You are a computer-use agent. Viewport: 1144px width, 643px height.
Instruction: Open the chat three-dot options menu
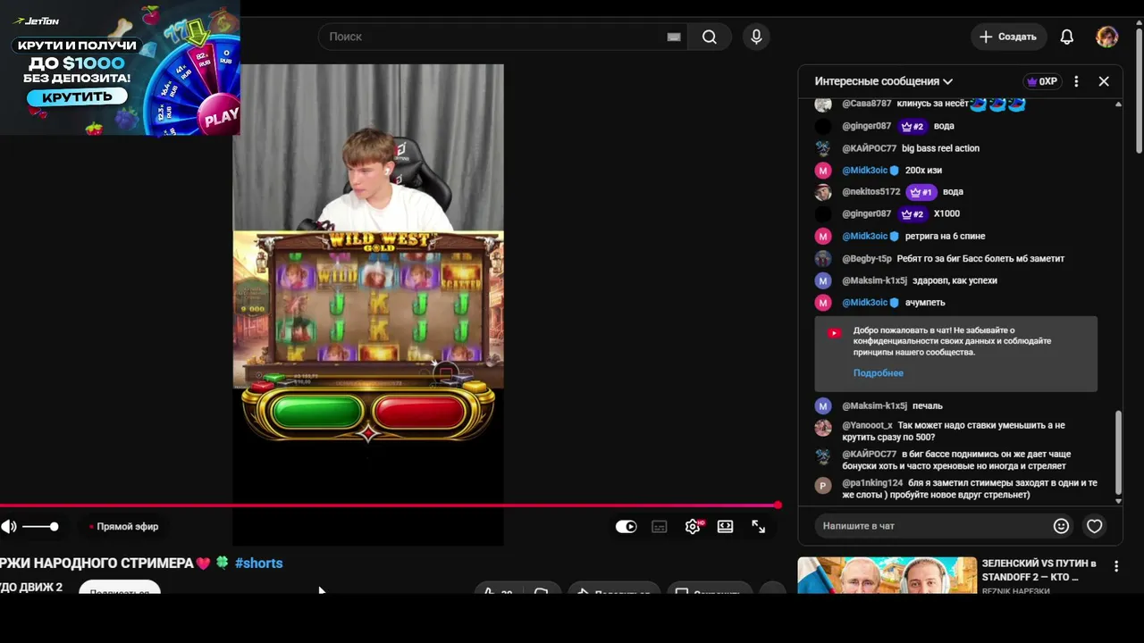pyautogui.click(x=1076, y=81)
